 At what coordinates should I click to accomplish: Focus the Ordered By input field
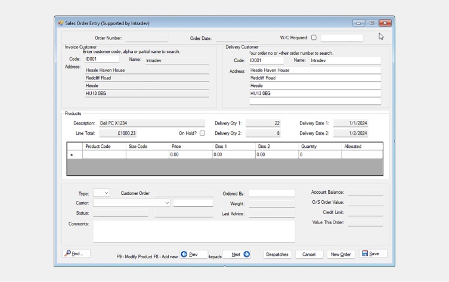tap(271, 194)
